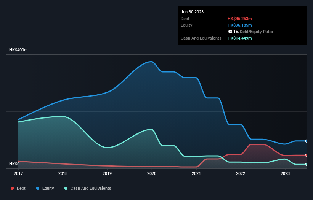This screenshot has width=313, height=200.
Task: Select the 2017 x-axis label
Action: (x=18, y=173)
